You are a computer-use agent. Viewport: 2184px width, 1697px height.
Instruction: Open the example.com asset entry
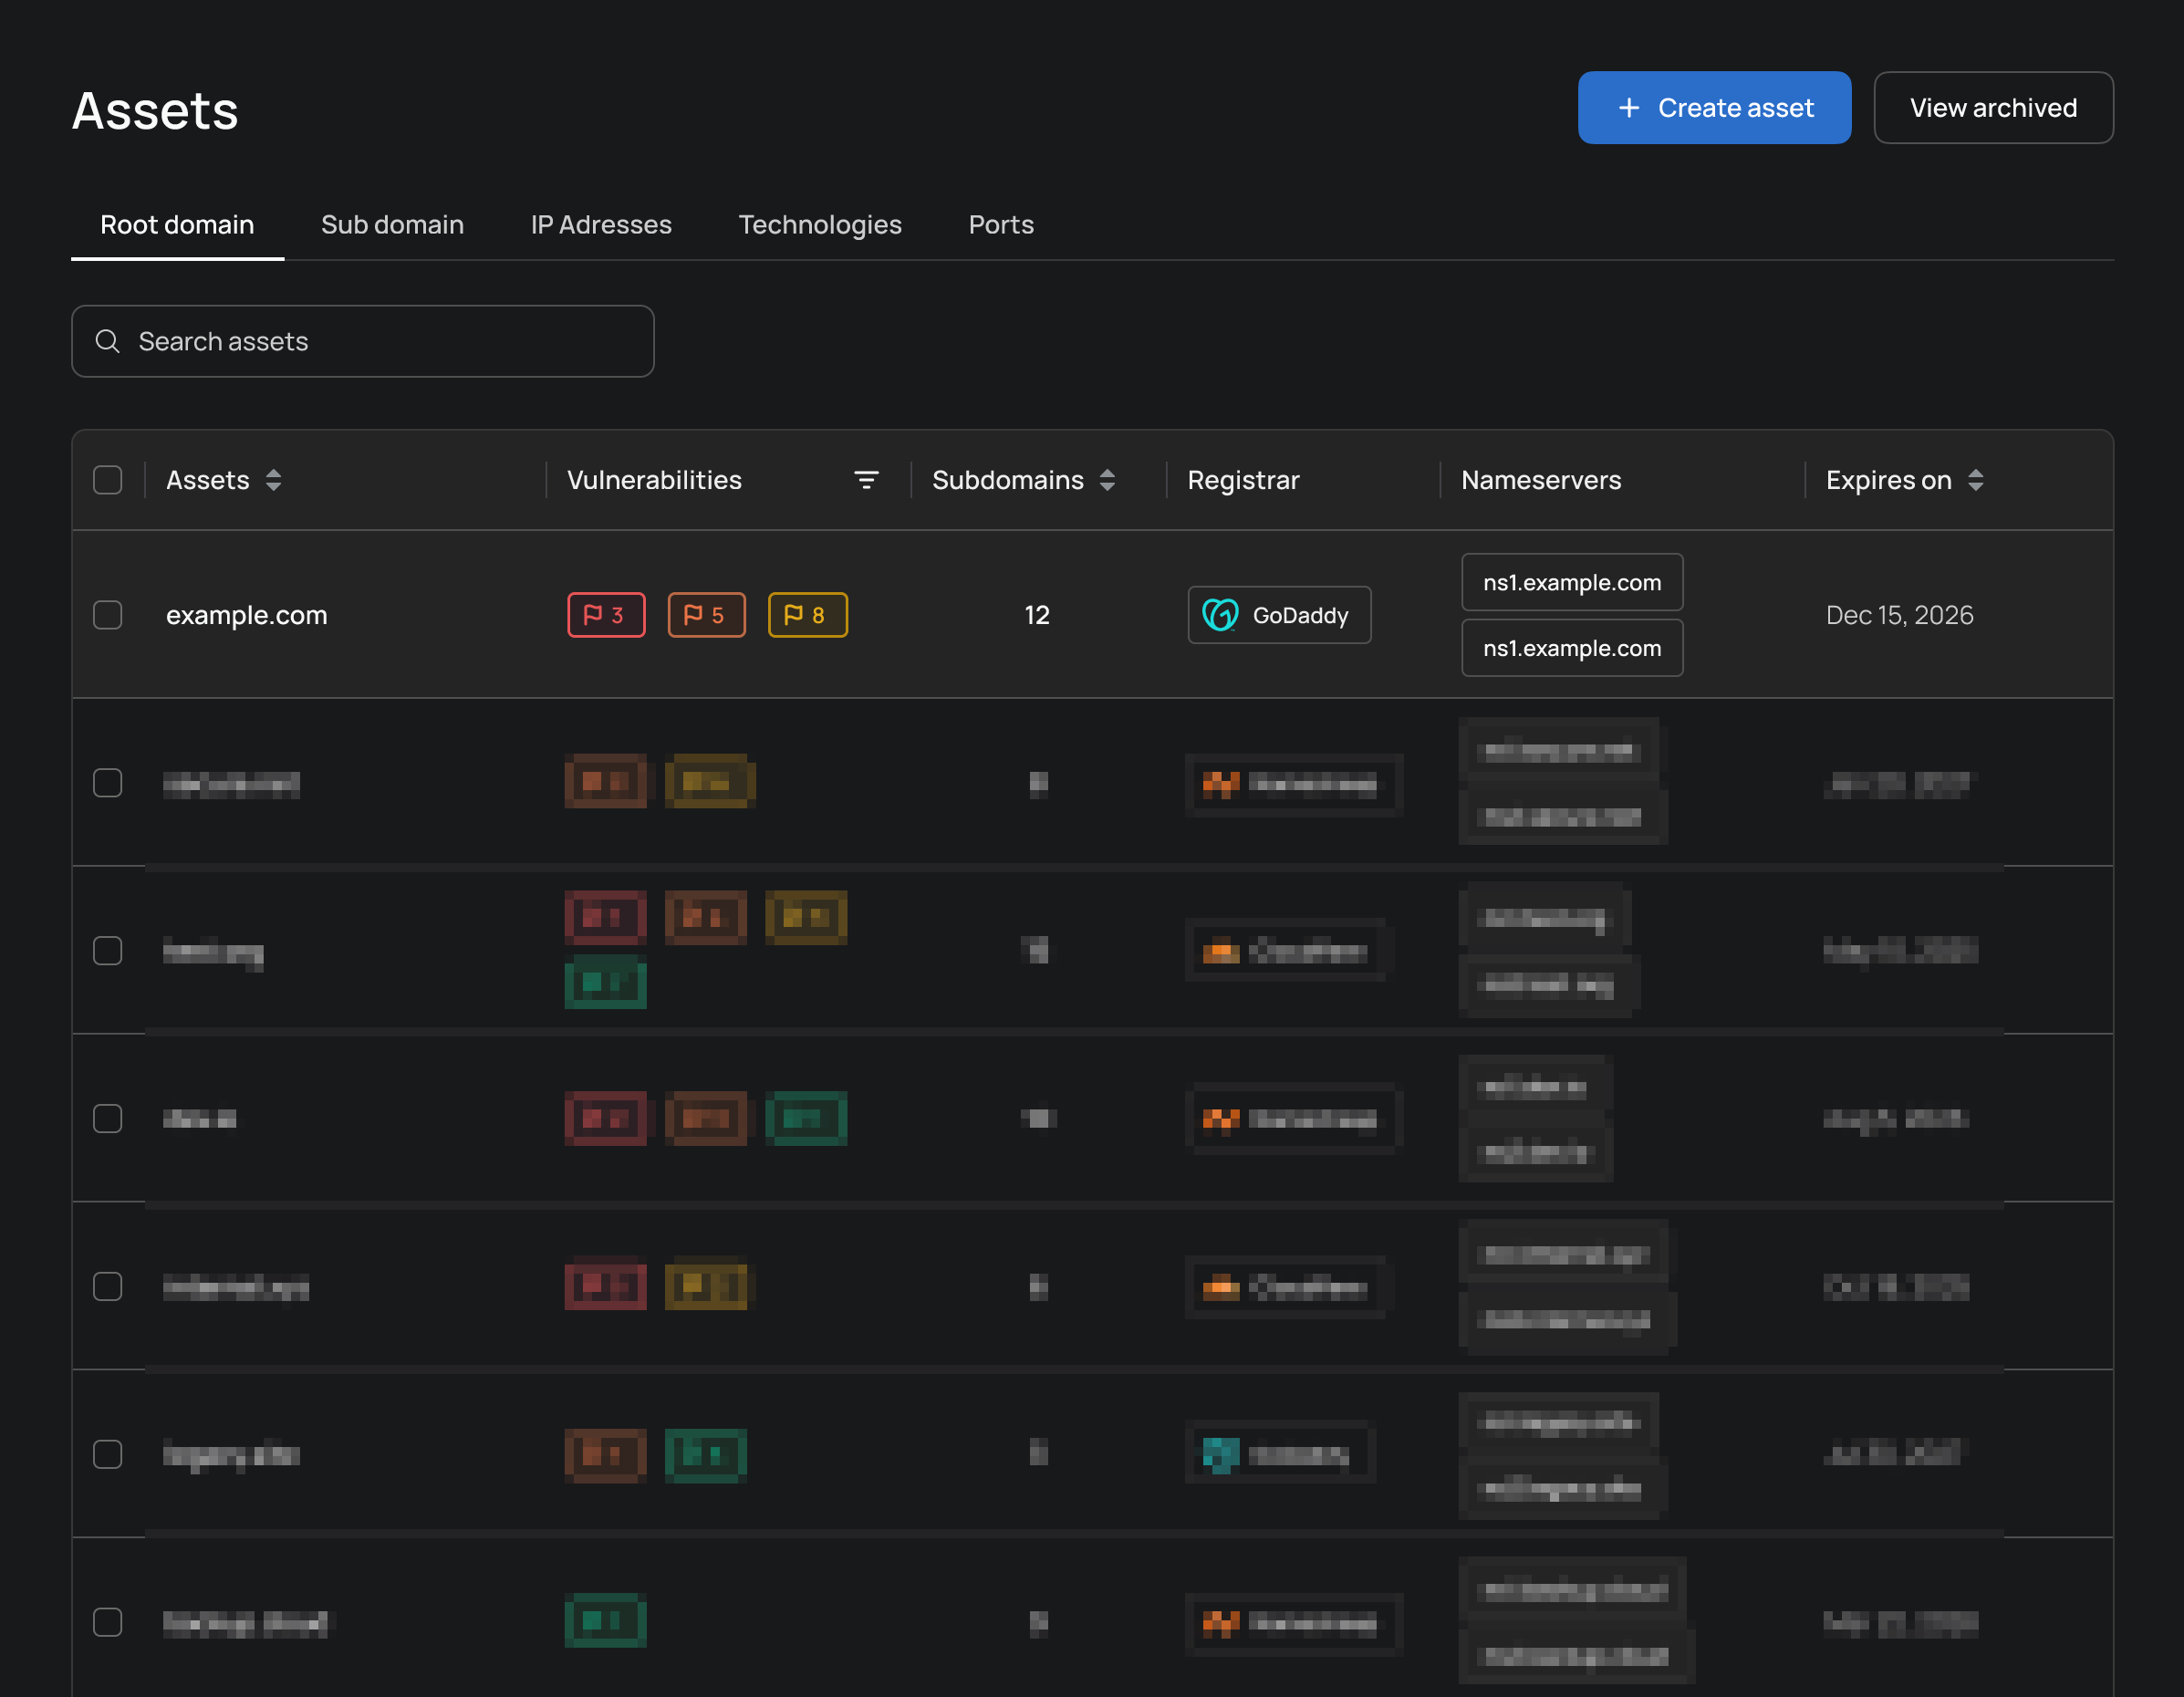point(246,615)
